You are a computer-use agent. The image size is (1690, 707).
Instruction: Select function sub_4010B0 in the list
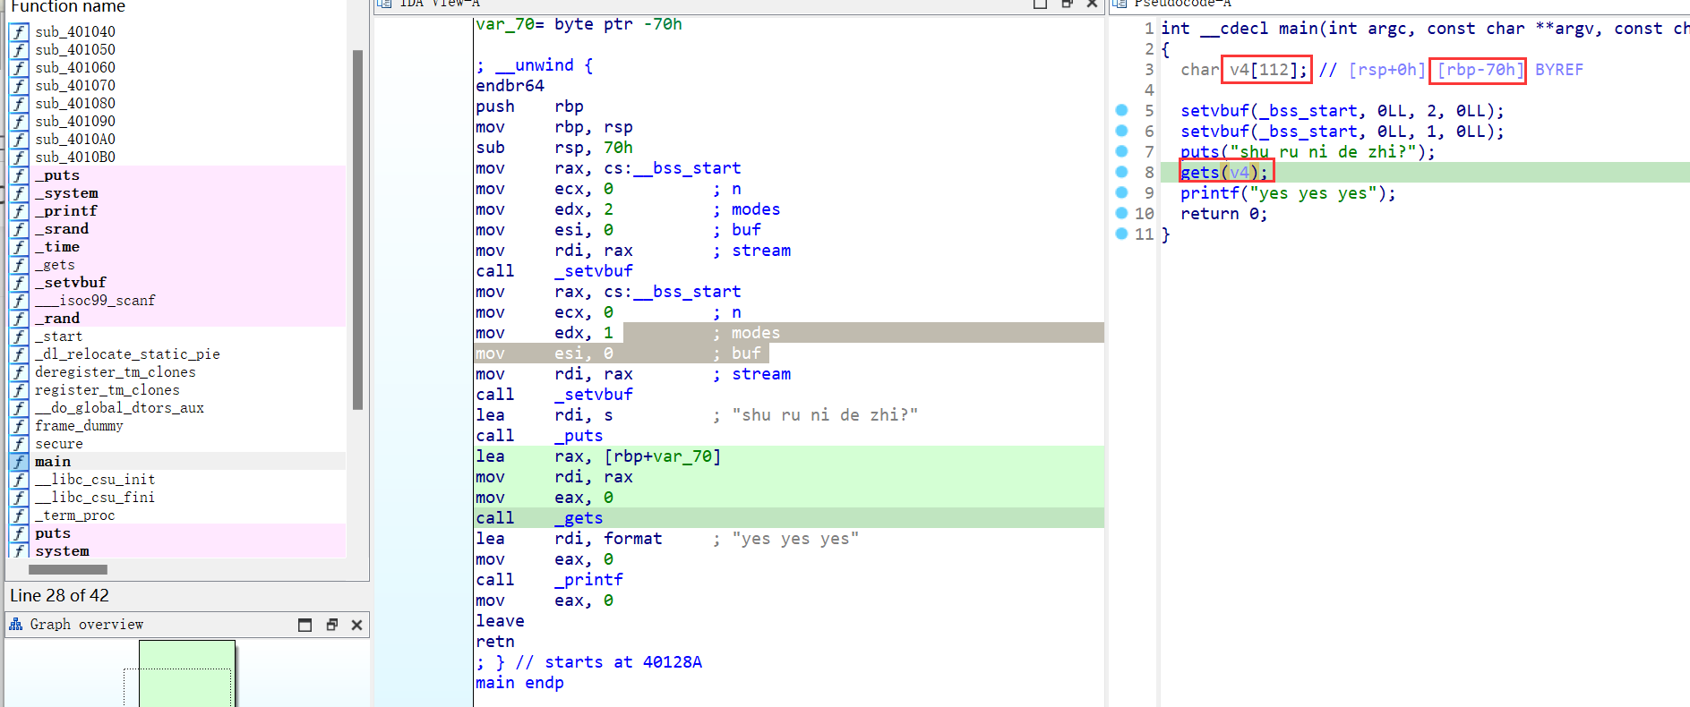click(75, 158)
